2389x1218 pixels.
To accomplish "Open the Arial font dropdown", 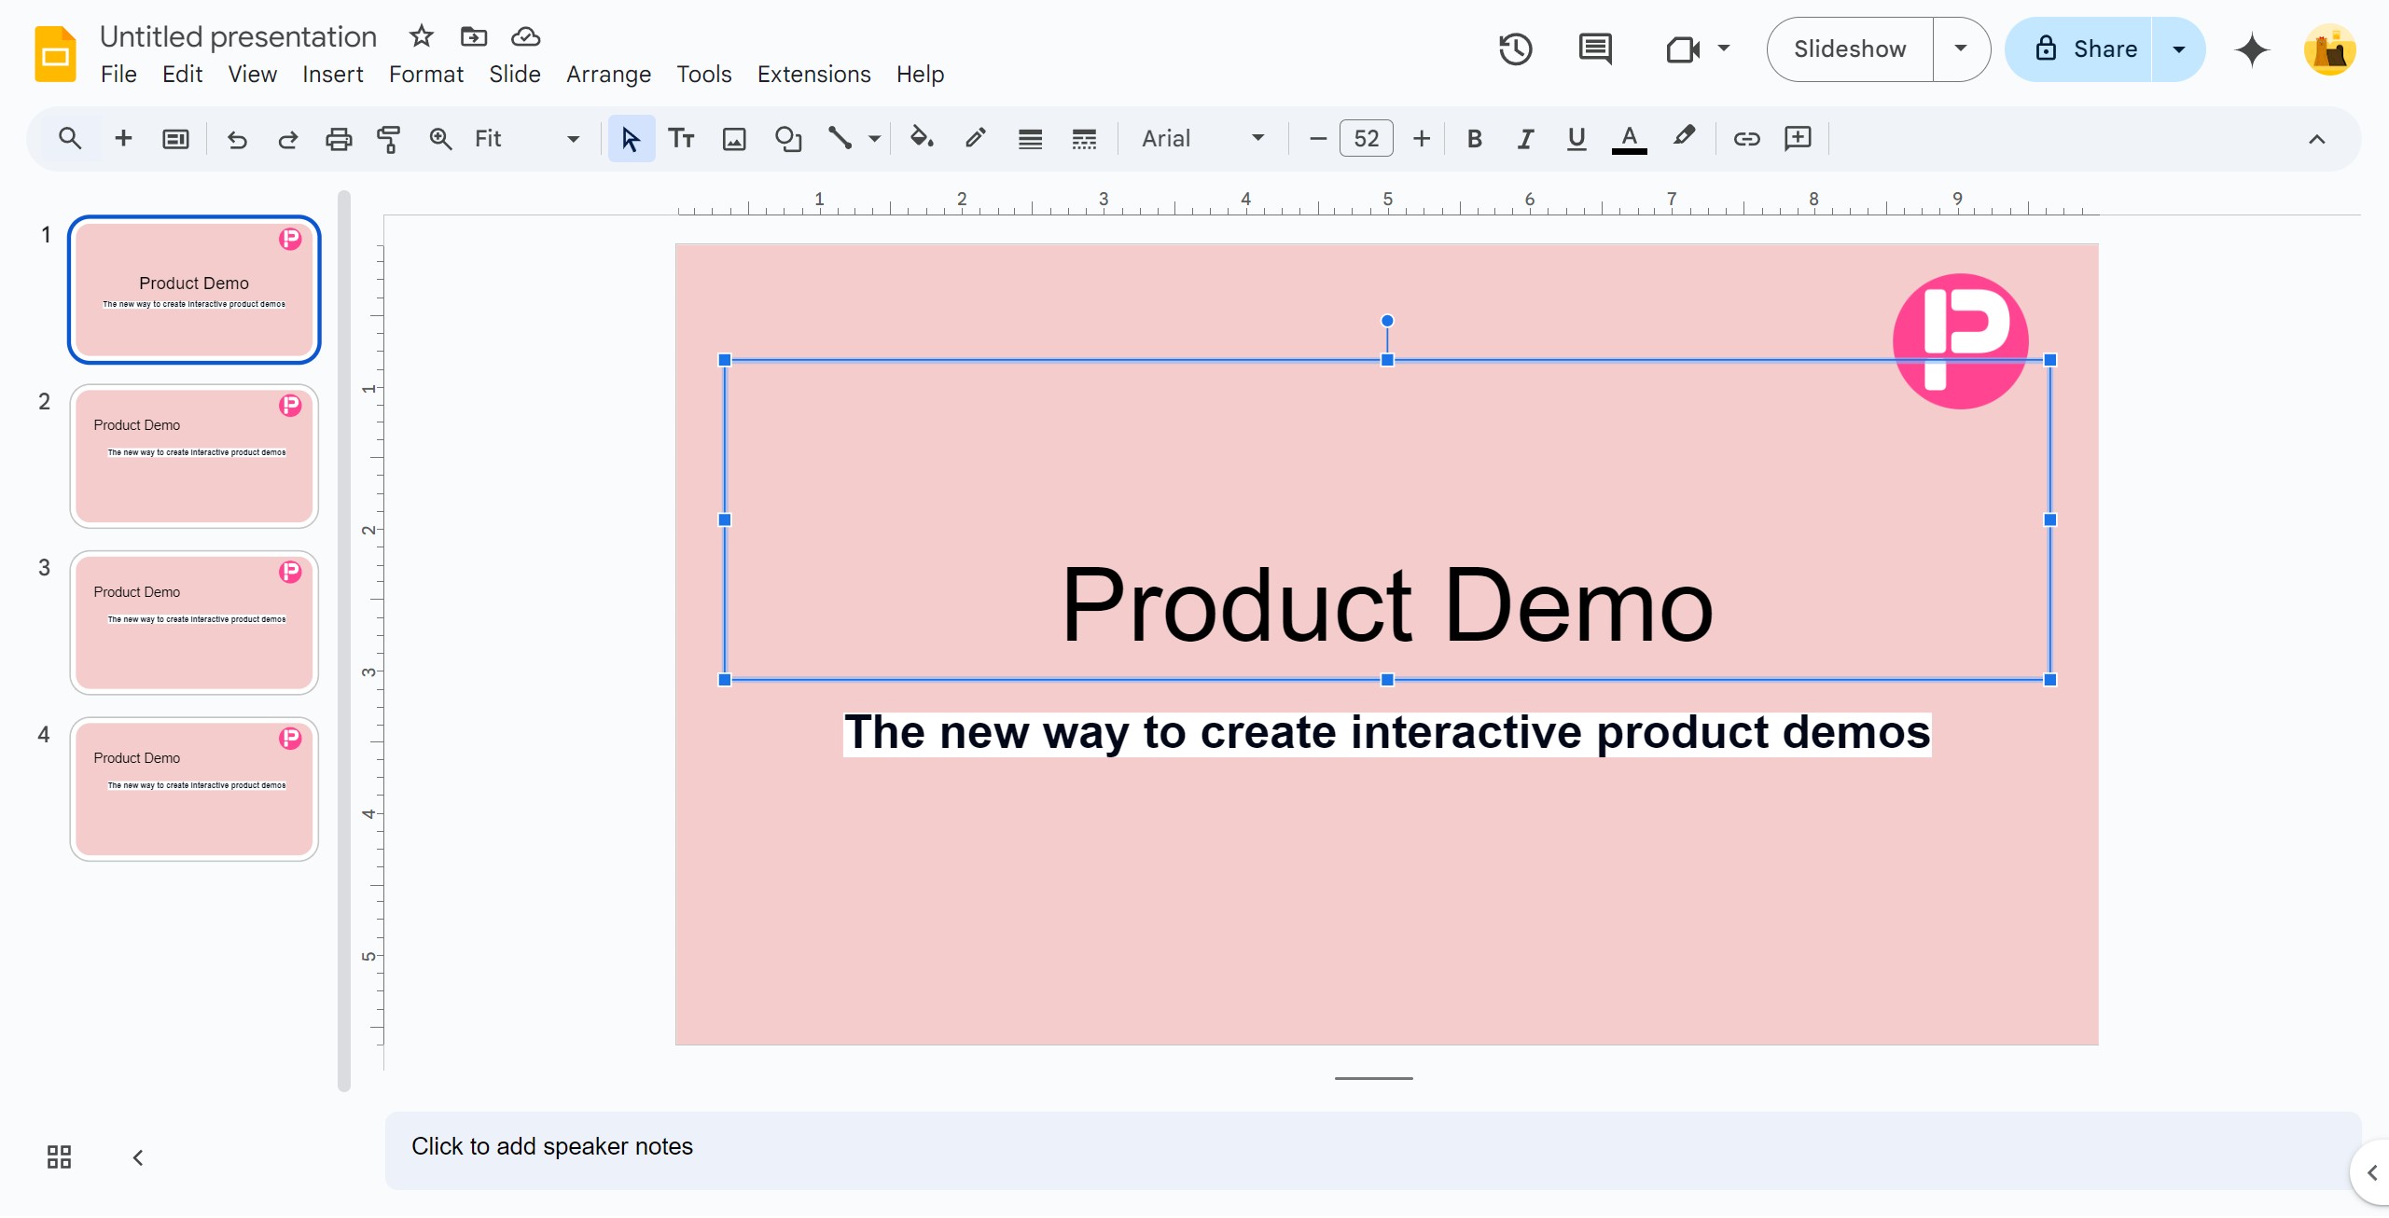I will point(1203,139).
